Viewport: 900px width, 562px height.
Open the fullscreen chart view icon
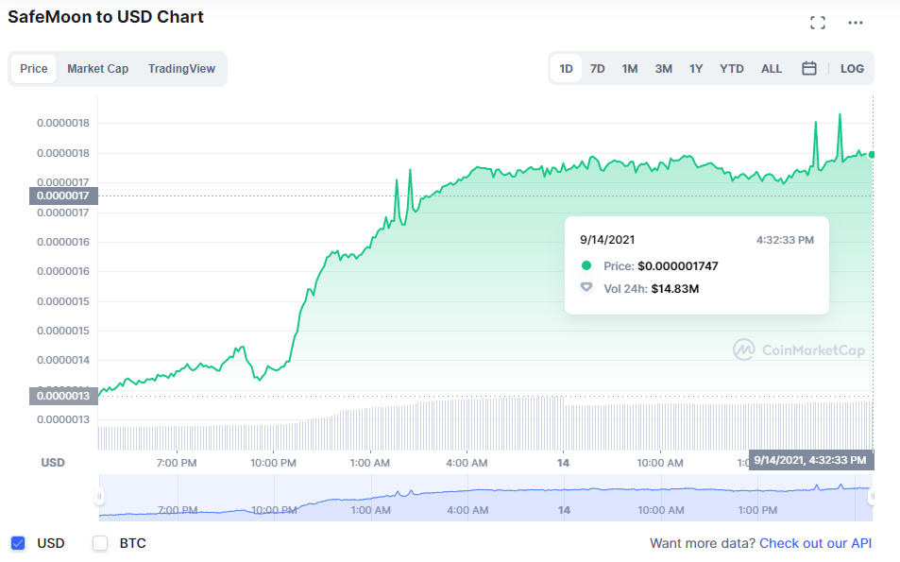pyautogui.click(x=817, y=23)
